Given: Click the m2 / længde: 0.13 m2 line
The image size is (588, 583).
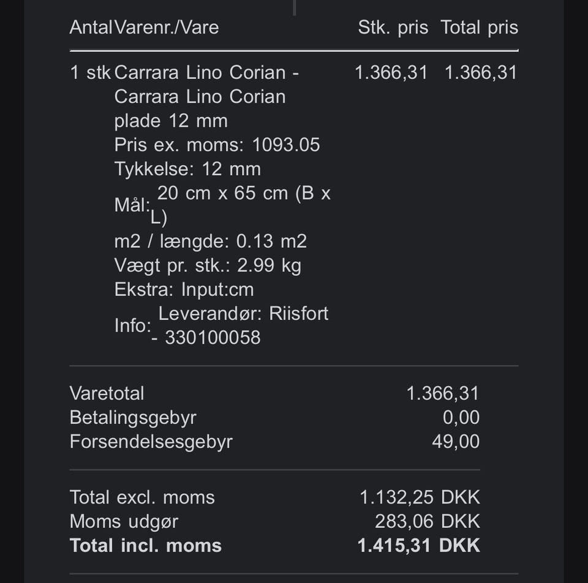Looking at the screenshot, I should point(210,242).
